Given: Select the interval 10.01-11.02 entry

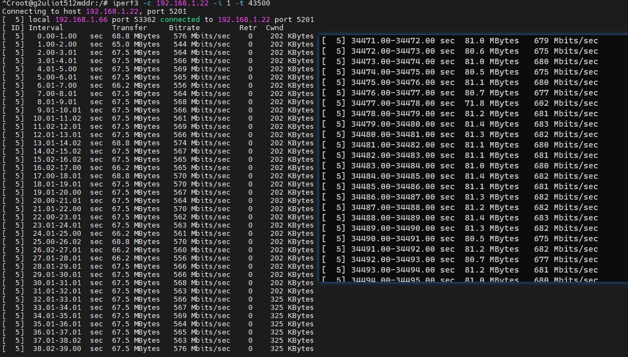Looking at the screenshot, I should click(57, 118).
